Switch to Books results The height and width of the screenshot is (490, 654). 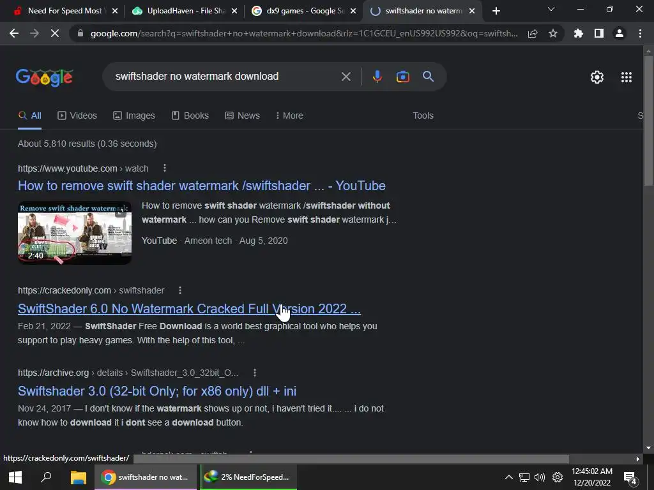190,116
